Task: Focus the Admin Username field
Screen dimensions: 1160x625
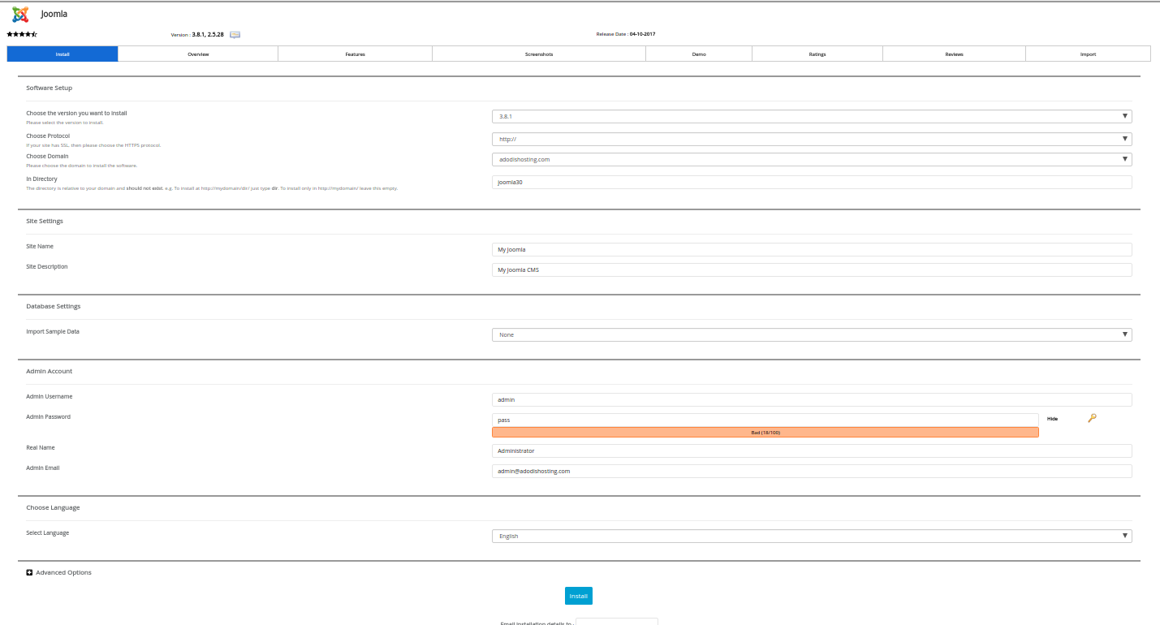Action: [x=812, y=399]
